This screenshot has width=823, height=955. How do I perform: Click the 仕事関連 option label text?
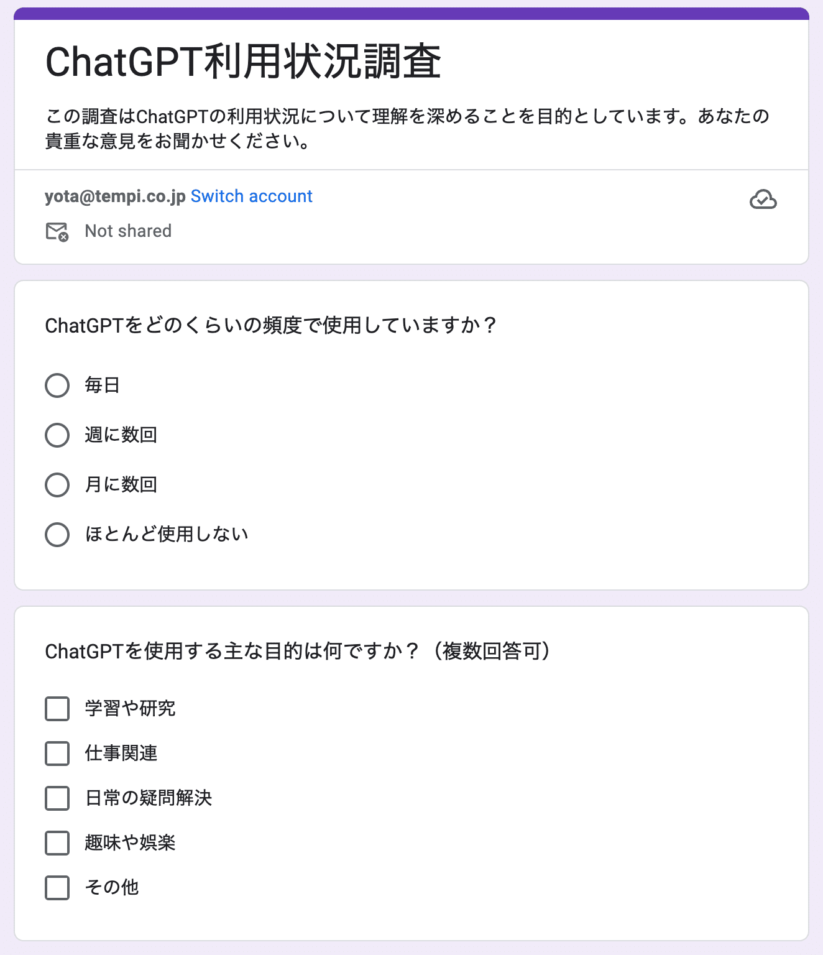pos(121,754)
